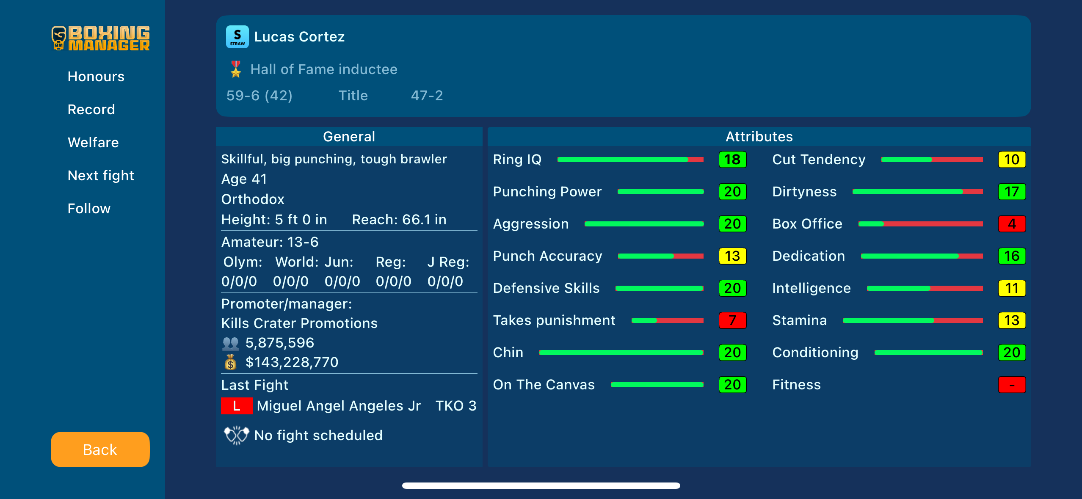This screenshot has width=1082, height=499.
Task: Click the crossed boxing gloves icon
Action: (x=236, y=435)
